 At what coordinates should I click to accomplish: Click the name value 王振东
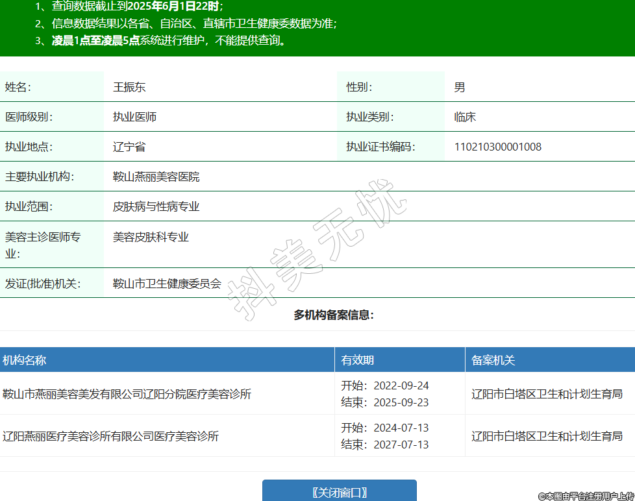pyautogui.click(x=129, y=87)
